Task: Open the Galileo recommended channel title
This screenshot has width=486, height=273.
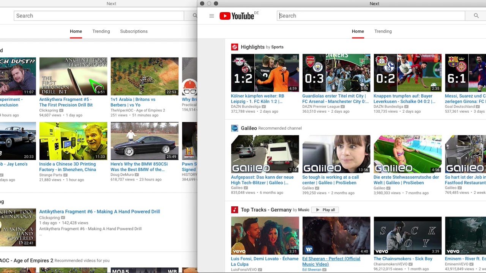Action: click(x=249, y=128)
